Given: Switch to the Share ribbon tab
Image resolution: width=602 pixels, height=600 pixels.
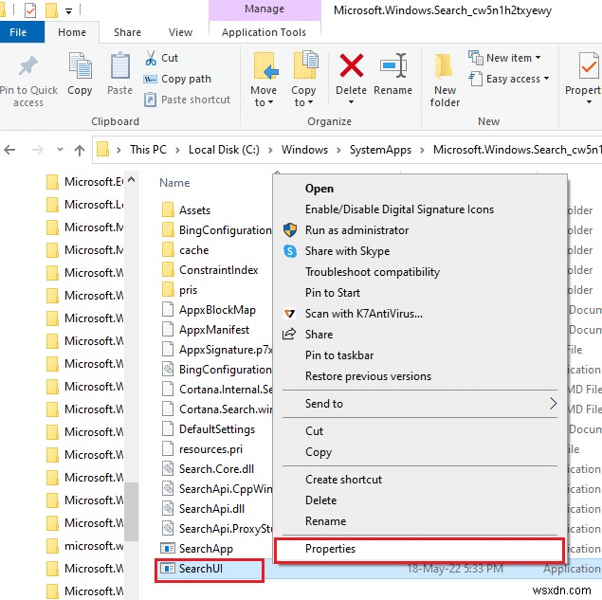Looking at the screenshot, I should pos(127,32).
